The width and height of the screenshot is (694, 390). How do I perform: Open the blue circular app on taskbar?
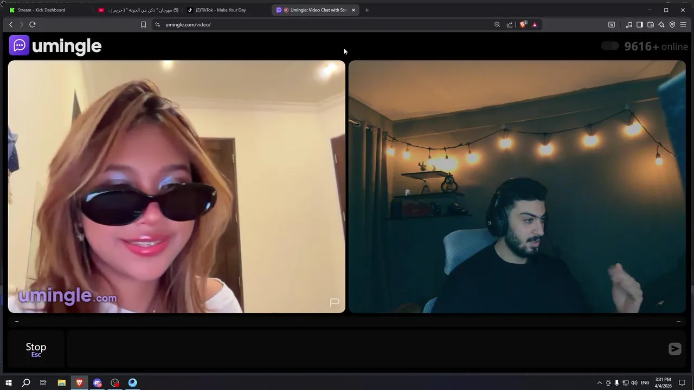[133, 383]
